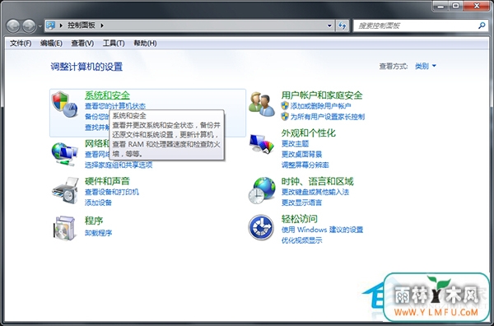This screenshot has width=494, height=326.
Task: Open the 轻松访问 category
Action: click(300, 219)
